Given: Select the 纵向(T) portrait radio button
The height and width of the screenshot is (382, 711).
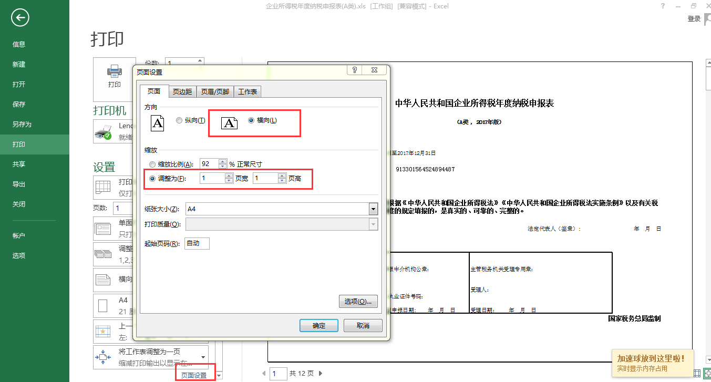Looking at the screenshot, I should 180,120.
